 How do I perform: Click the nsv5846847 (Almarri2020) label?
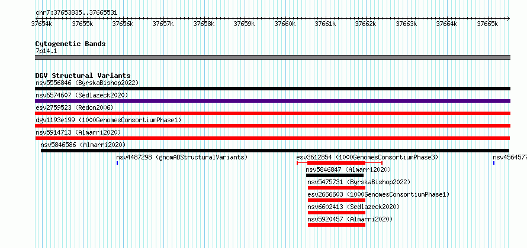[x=348, y=169]
